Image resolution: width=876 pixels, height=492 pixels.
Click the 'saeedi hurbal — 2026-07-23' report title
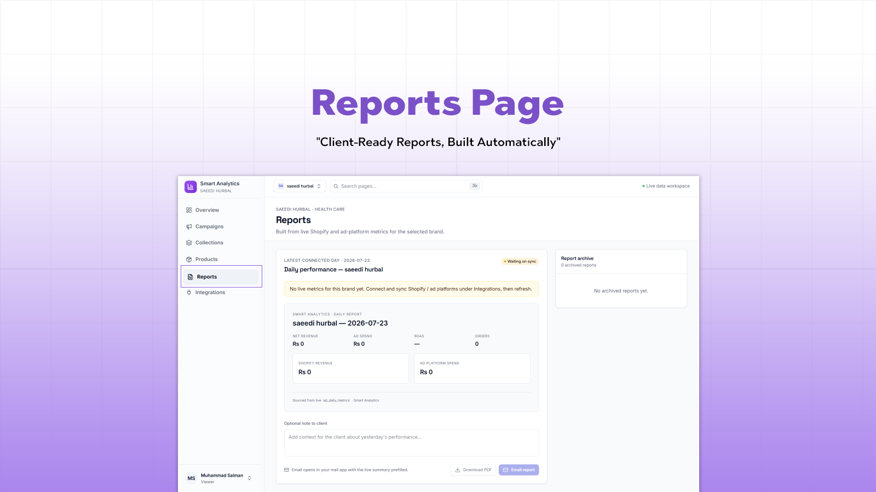(x=340, y=323)
